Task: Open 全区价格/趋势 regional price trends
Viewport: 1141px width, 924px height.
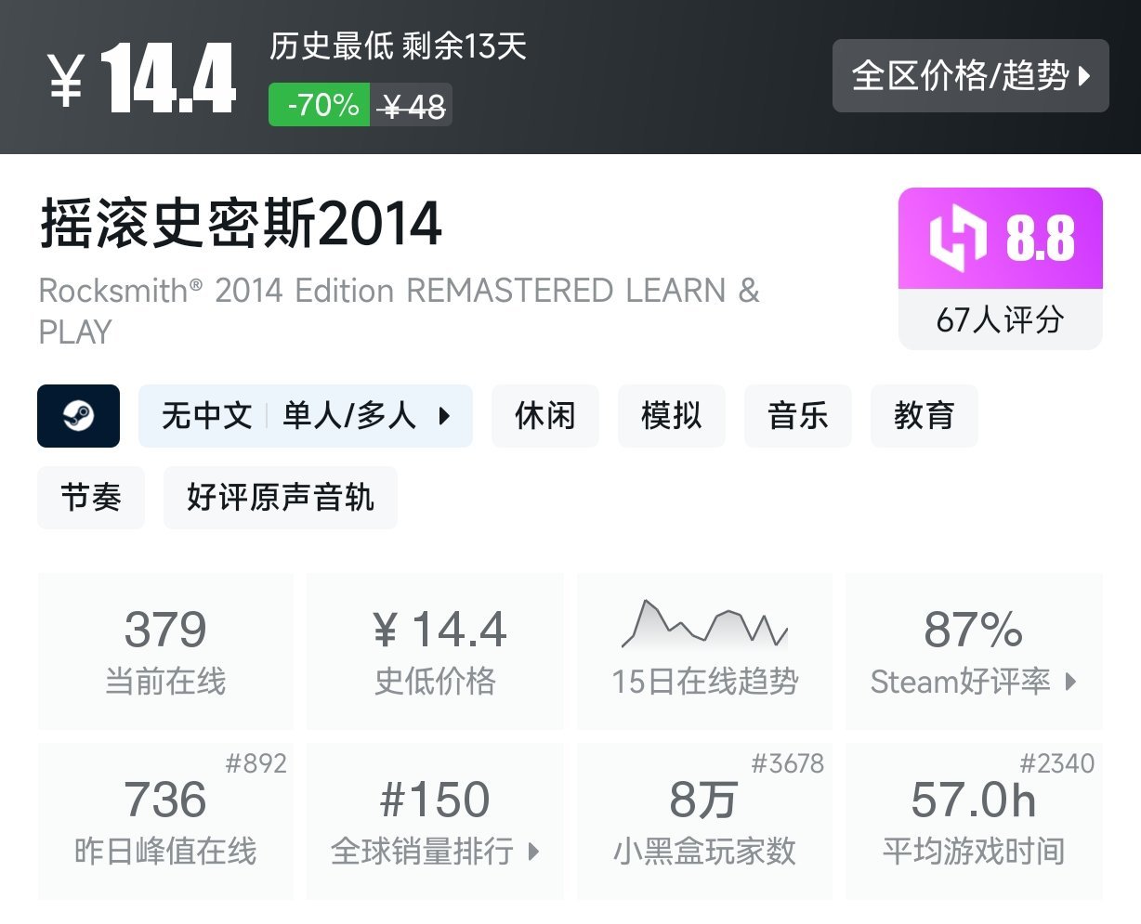Action: (x=970, y=76)
